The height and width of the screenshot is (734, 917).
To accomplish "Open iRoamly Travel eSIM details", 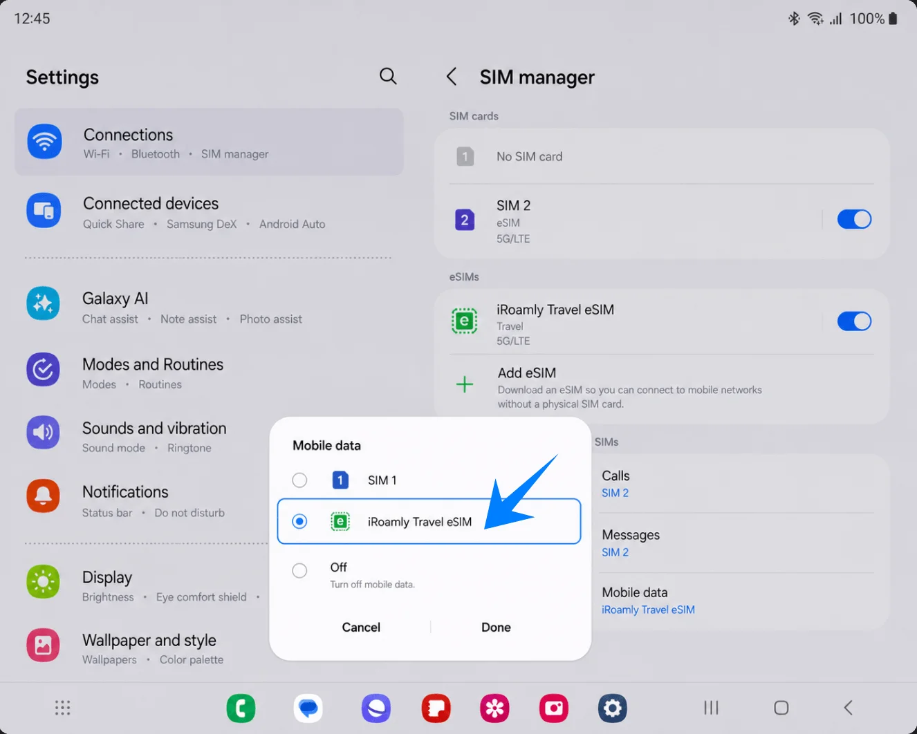I will [634, 323].
